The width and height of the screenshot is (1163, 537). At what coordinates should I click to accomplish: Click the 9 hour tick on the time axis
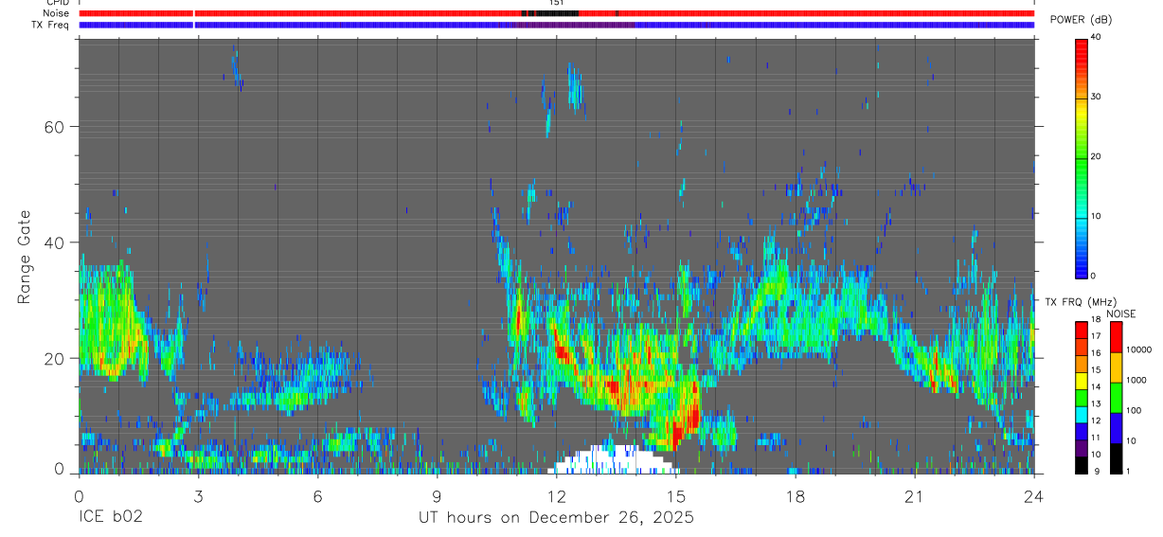(437, 495)
